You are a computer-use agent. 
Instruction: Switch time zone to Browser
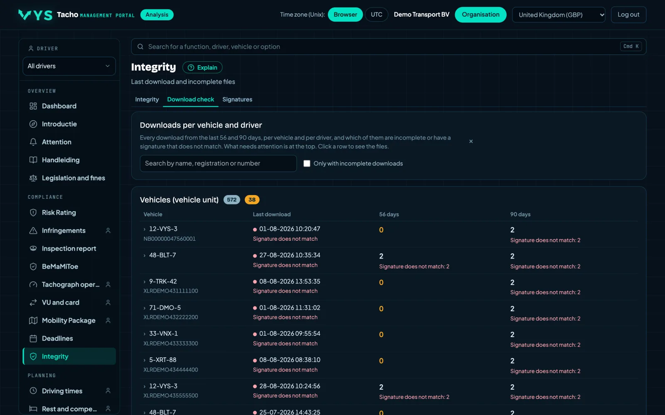coord(345,15)
